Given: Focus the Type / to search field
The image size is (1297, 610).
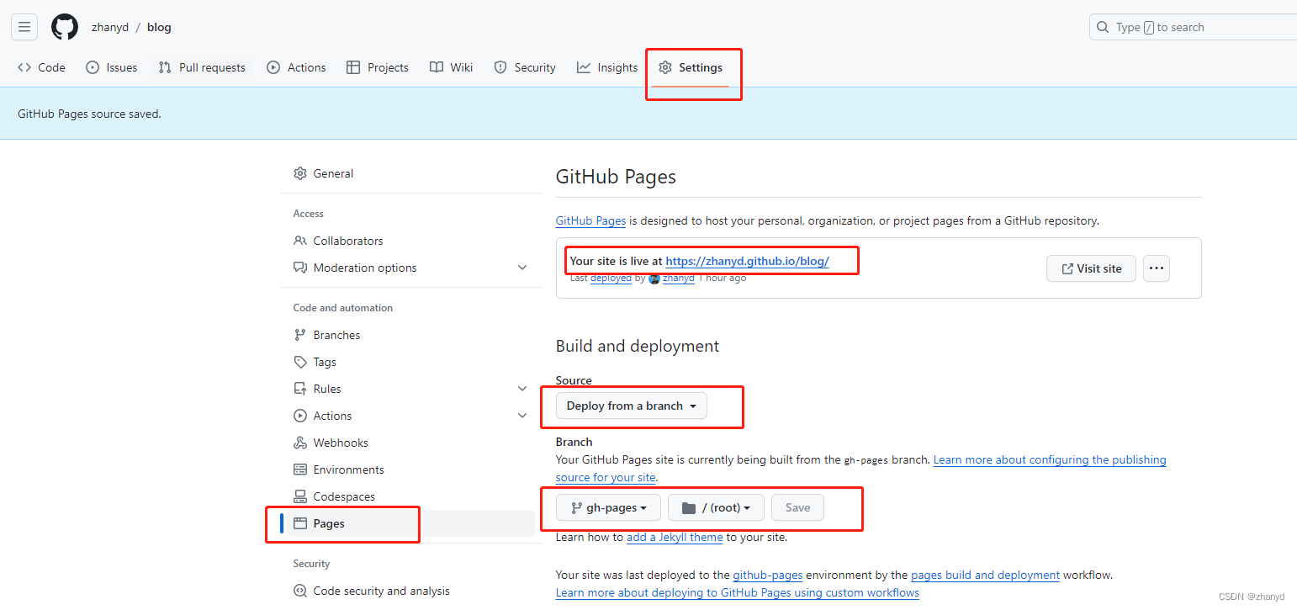Looking at the screenshot, I should [1193, 27].
